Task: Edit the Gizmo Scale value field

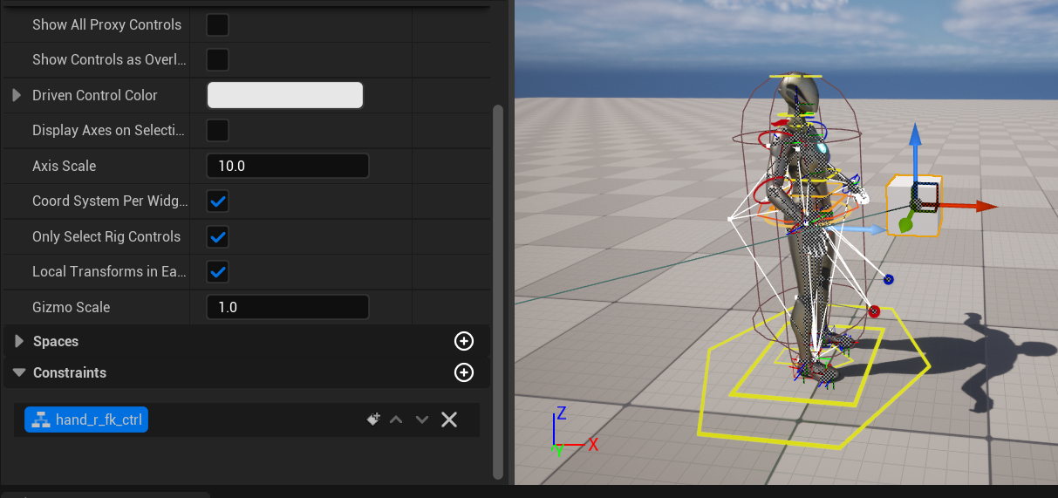Action: (288, 307)
